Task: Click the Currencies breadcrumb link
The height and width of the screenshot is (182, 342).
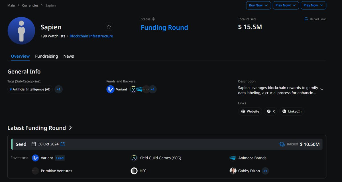Action: [30, 5]
